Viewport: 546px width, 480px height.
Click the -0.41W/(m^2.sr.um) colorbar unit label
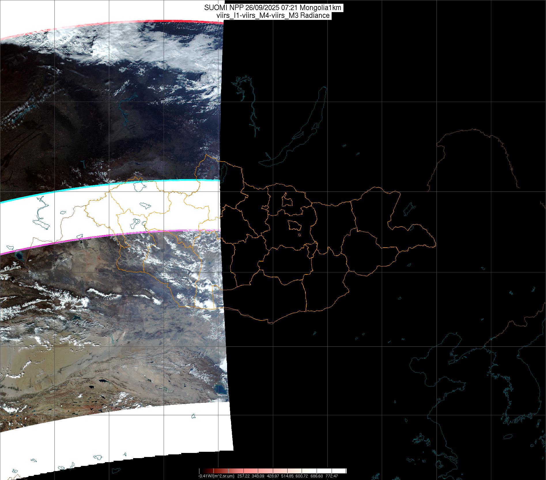point(216,476)
